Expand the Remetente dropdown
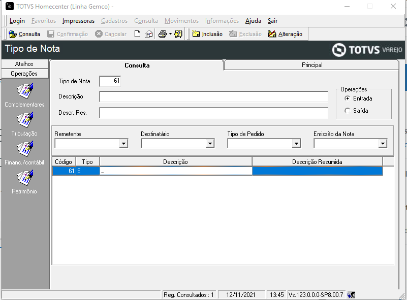 (x=124, y=143)
